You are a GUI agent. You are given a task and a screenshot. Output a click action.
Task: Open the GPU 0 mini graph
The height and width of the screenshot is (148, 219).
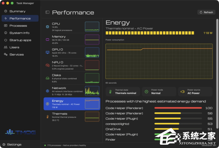[92, 52]
